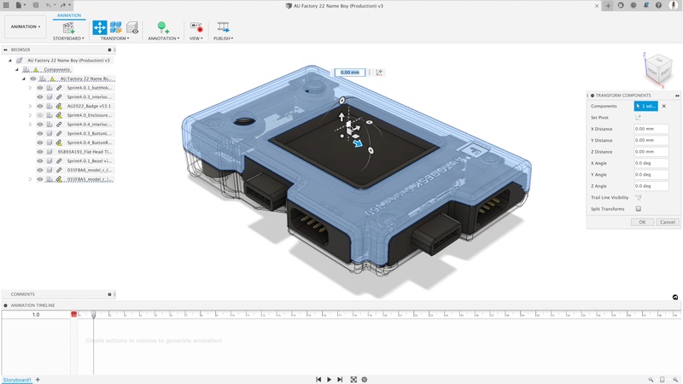This screenshot has height=384, width=683.
Task: Select the Transform Components tool
Action: [x=99, y=27]
